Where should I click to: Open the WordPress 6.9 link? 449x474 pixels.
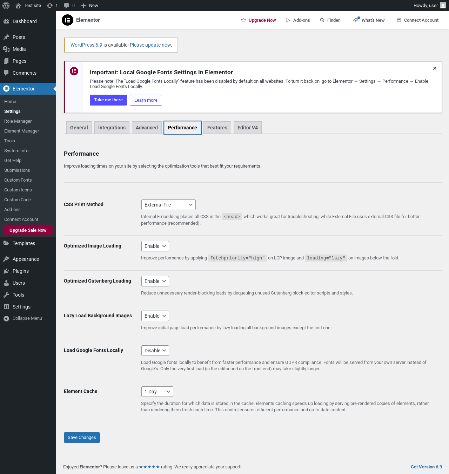[x=86, y=45]
